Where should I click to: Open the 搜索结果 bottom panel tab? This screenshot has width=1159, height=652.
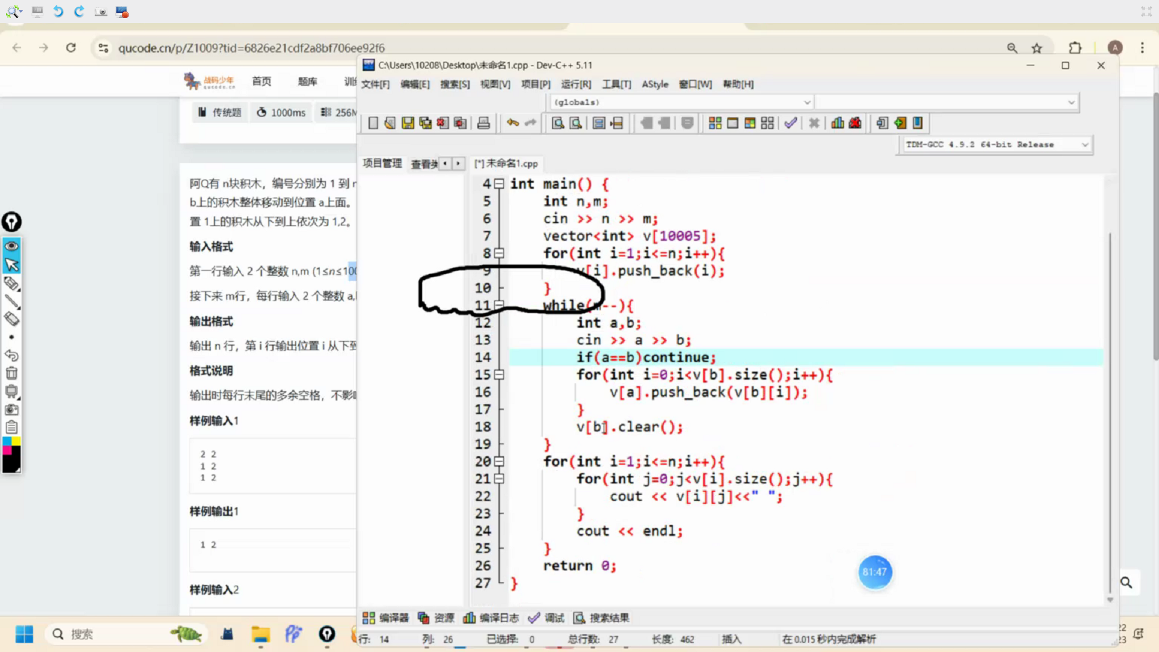click(601, 618)
